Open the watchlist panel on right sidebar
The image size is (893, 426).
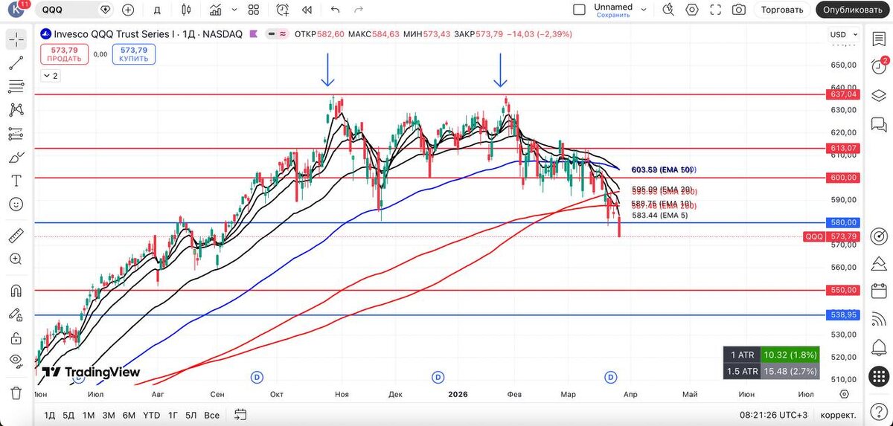(880, 39)
